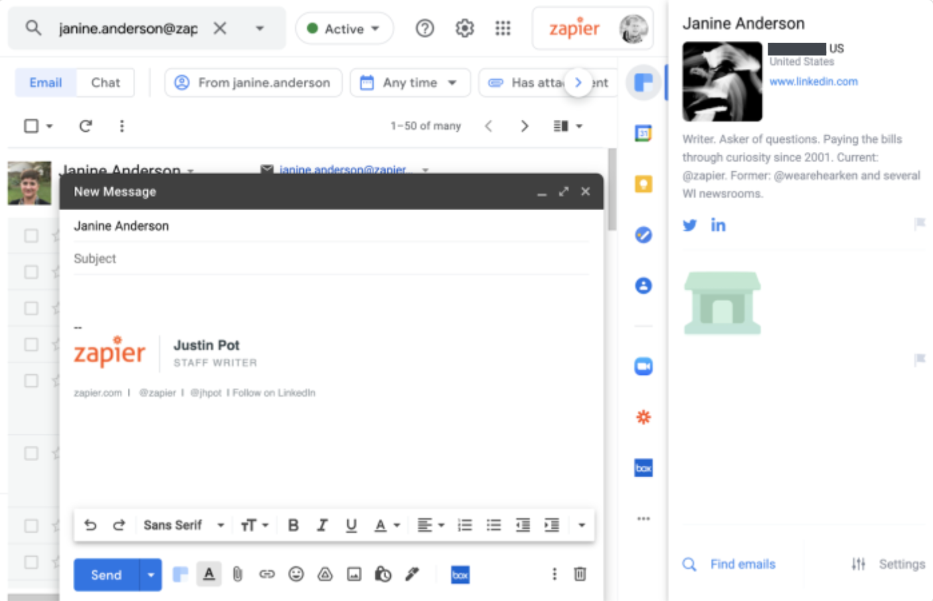
Task: Click the Box icon in the compose toolbar
Action: pyautogui.click(x=460, y=575)
